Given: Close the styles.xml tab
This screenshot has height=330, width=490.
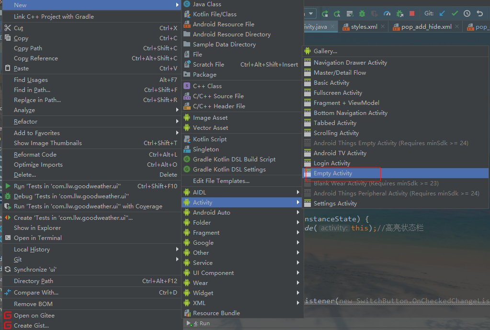Looking at the screenshot, I should pyautogui.click(x=383, y=27).
